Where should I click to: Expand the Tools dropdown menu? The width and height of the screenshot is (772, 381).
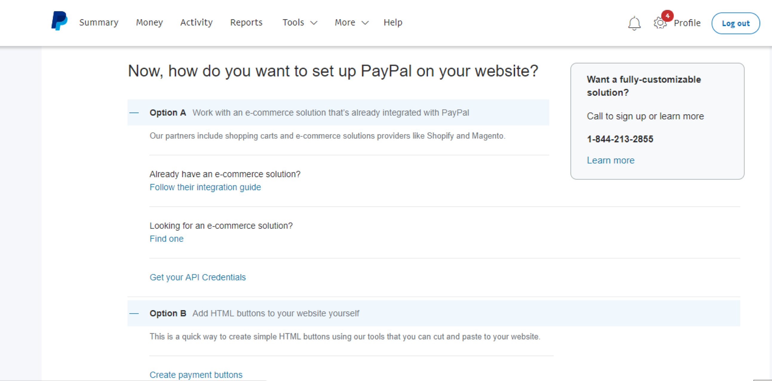(x=300, y=22)
